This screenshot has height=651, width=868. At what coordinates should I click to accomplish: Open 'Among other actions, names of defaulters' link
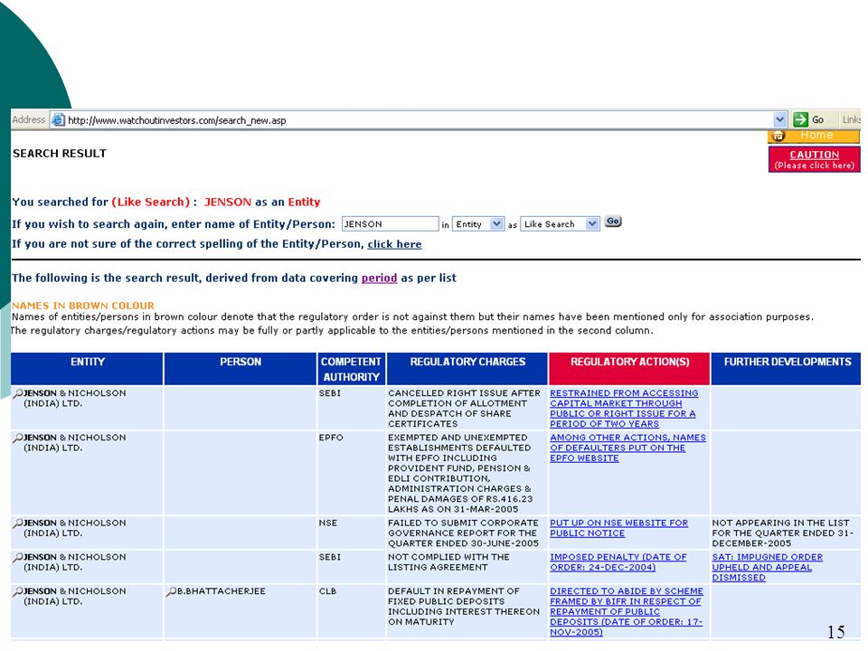click(x=627, y=448)
